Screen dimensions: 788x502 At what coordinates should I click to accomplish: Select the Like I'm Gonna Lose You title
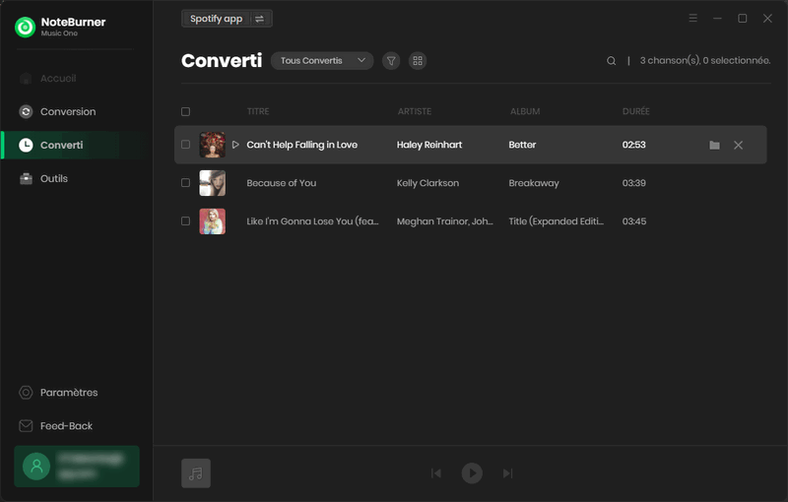pyautogui.click(x=312, y=221)
